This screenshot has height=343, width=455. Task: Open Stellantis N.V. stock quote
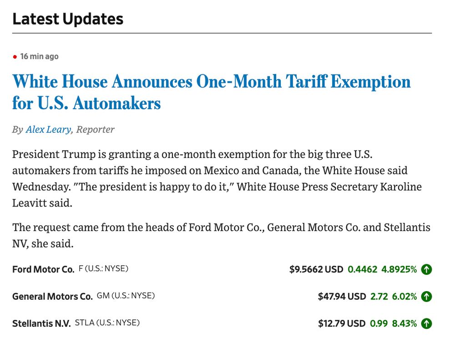[41, 323]
